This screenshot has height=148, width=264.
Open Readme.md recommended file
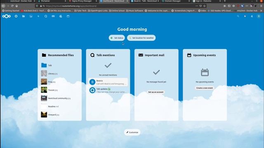click(x=59, y=106)
